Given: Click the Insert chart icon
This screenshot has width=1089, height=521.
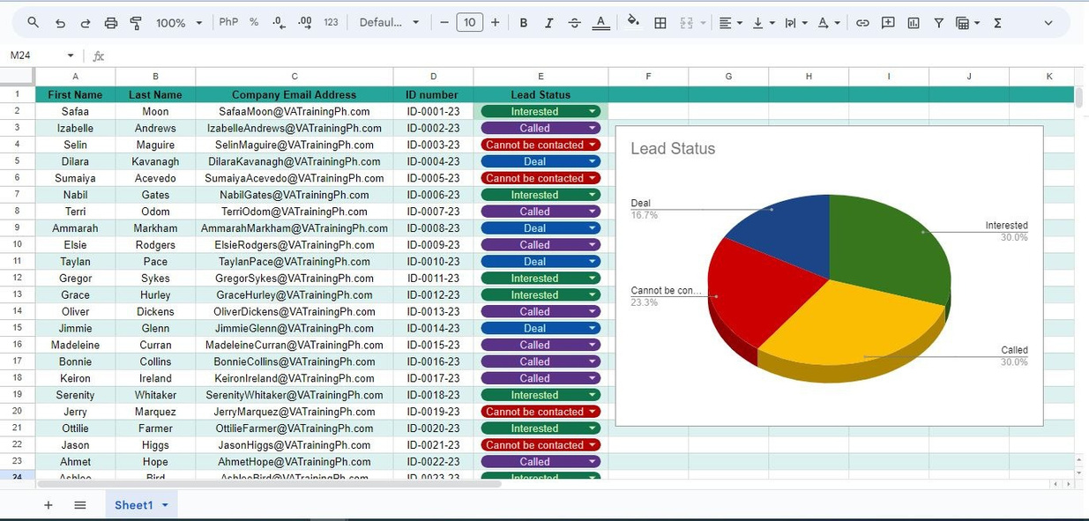Looking at the screenshot, I should pos(914,23).
